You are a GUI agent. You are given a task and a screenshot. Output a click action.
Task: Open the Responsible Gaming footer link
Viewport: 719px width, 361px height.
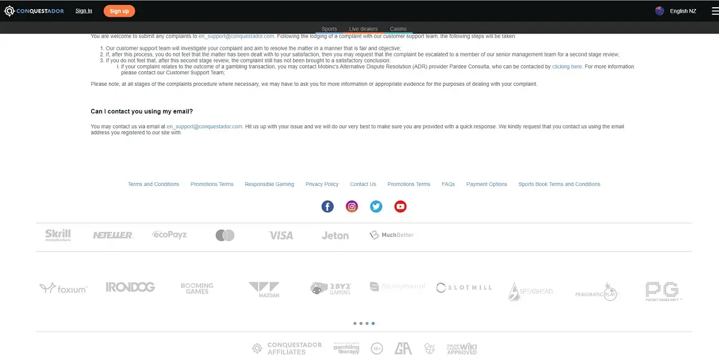coord(269,184)
